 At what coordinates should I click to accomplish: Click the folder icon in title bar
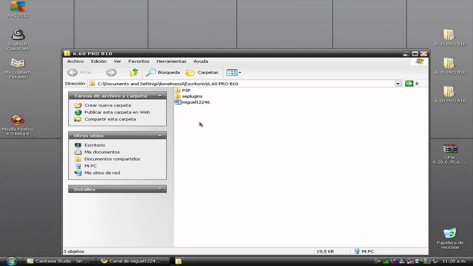[67, 54]
